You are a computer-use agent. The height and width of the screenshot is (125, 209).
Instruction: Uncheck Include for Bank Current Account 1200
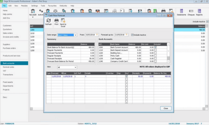pyautogui.click(x=156, y=48)
